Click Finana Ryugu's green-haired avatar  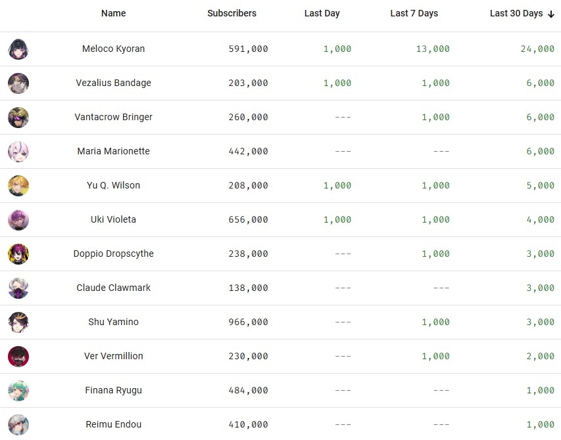(x=18, y=391)
